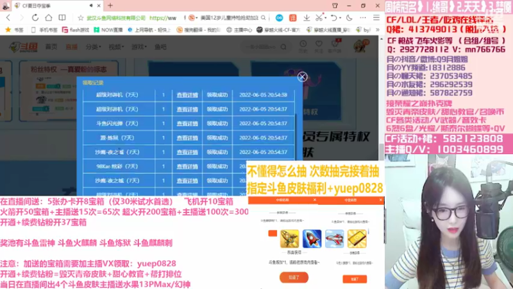Viewport: 513px width, 289px height.
Task: Click page scrollbar up arrow
Action: click(381, 39)
